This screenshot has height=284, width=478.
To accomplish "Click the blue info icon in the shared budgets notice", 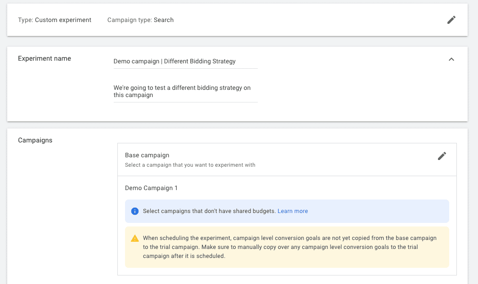I will [x=134, y=211].
